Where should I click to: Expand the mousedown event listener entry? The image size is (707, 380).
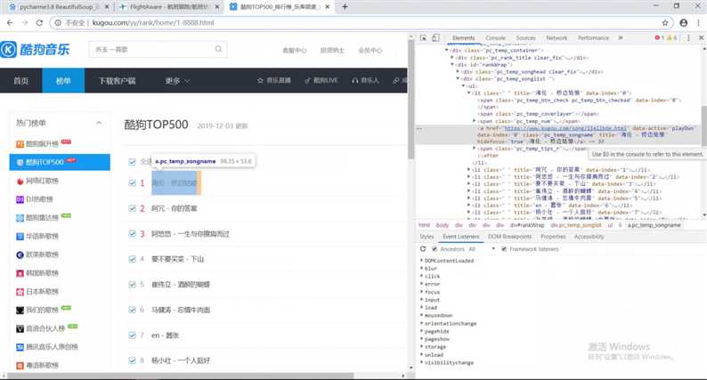tap(421, 315)
